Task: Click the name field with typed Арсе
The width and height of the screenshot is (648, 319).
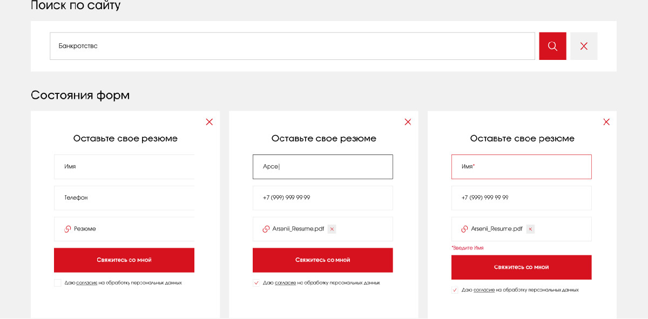Action: pyautogui.click(x=322, y=167)
